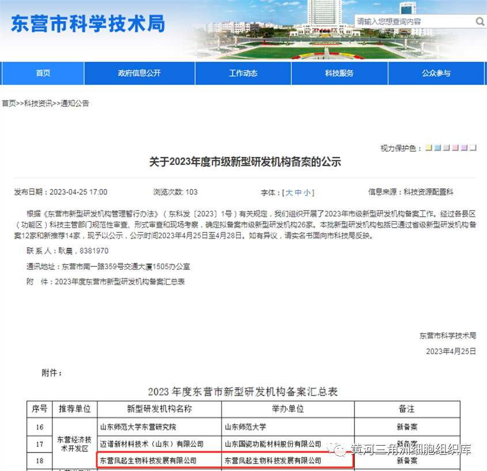Screen dimensions: 487x471
Task: Click row number 18 cell
Action: coord(39,461)
